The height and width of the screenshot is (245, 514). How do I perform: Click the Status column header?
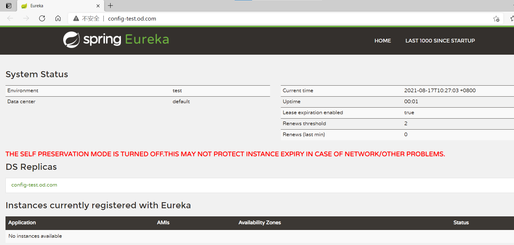[x=461, y=222]
